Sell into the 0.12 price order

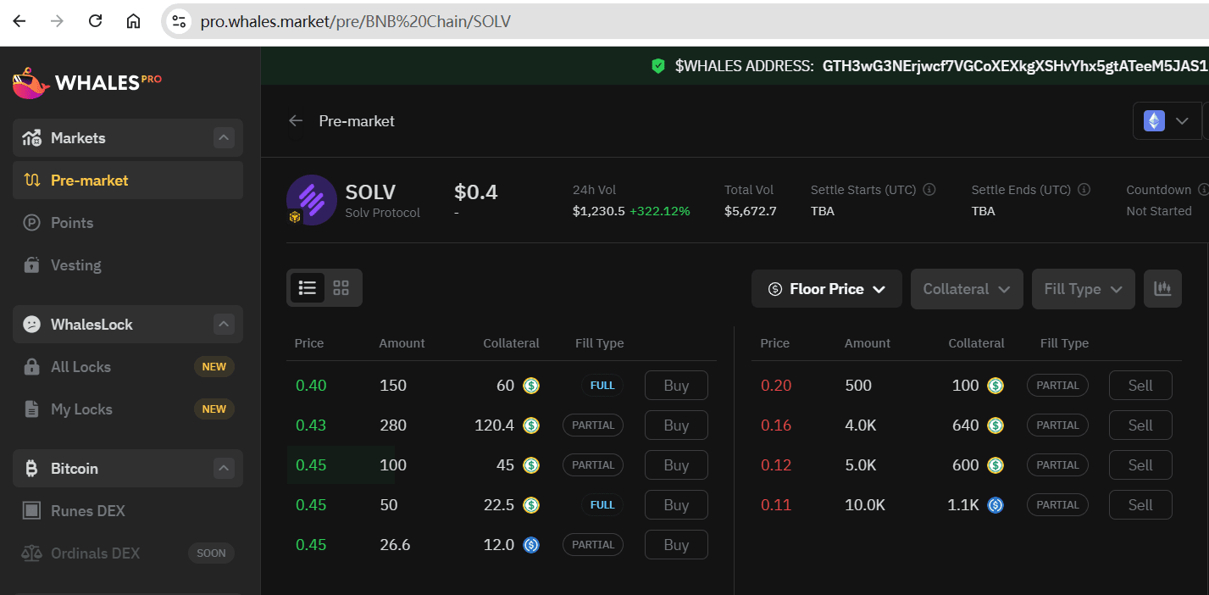[1140, 465]
